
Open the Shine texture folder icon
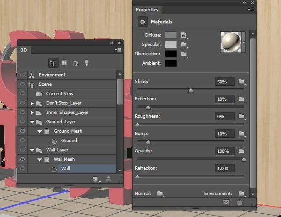tap(242, 82)
